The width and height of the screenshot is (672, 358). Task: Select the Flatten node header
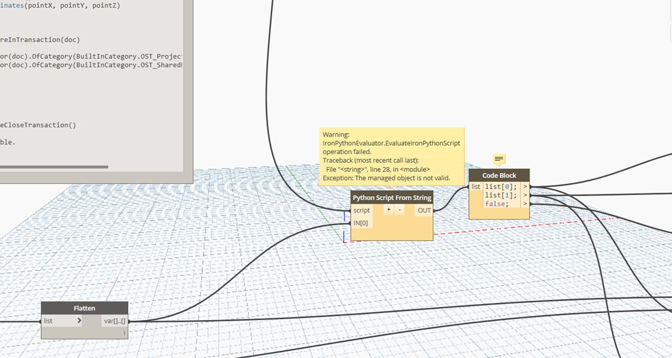pyautogui.click(x=84, y=308)
